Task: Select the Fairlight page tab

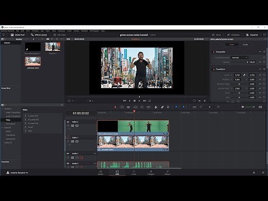Action: pyautogui.click(x=151, y=173)
